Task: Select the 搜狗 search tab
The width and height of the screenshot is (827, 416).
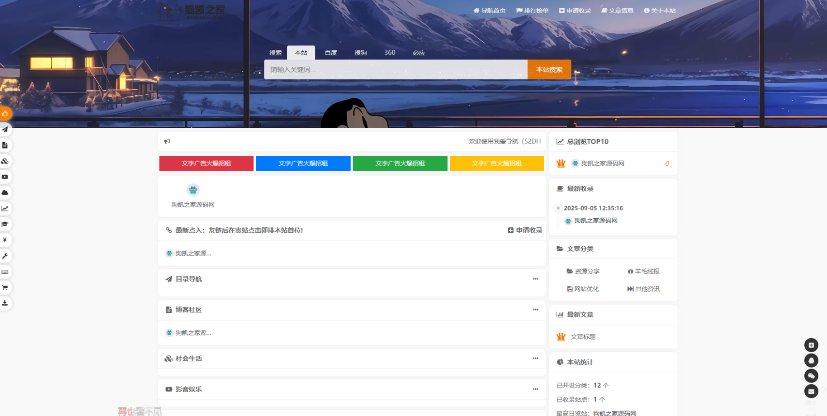Action: pos(360,53)
